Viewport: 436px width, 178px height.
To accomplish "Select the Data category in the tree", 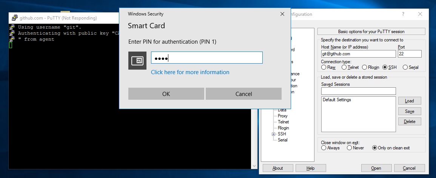I will tap(282, 110).
